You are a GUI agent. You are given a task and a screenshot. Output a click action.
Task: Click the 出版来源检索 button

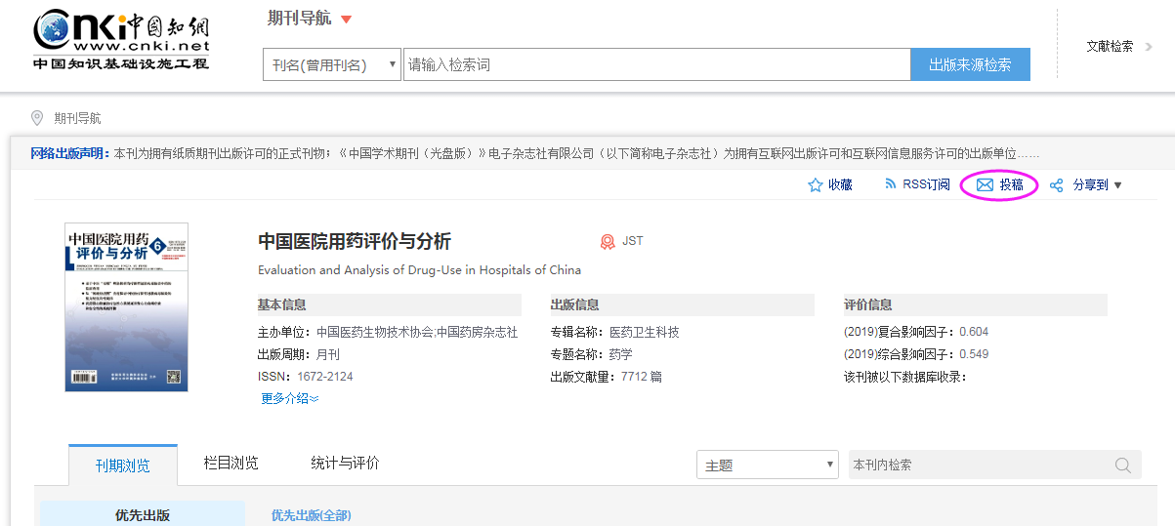pyautogui.click(x=970, y=64)
